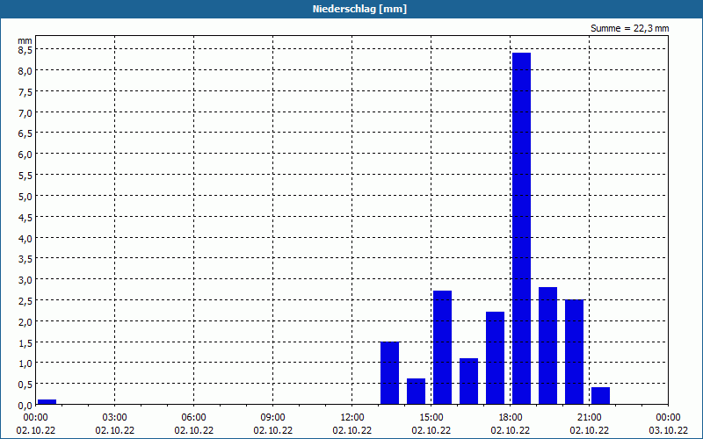Select the 2,8 mm bar after 19:00
Image resolution: width=703 pixels, height=439 pixels.
click(x=547, y=346)
